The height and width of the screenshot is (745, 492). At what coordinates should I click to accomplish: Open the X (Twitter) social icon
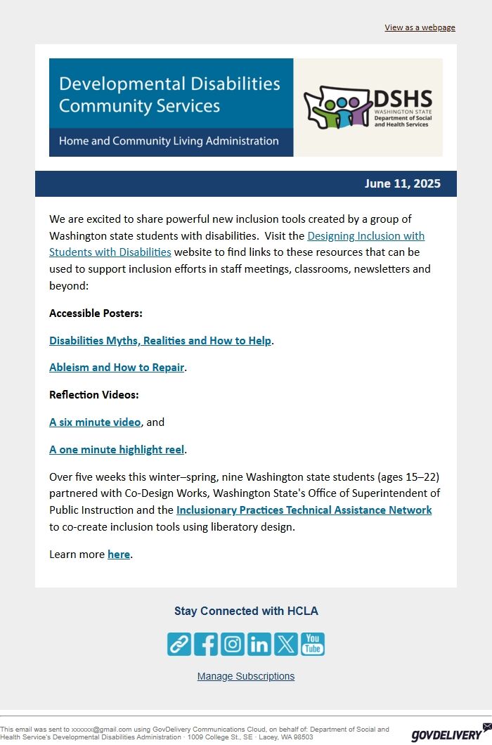[285, 644]
